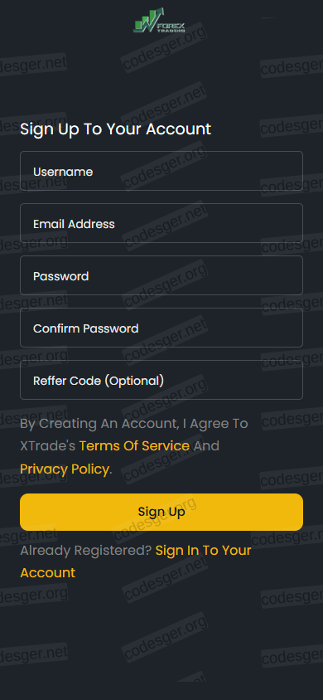Screen dimensions: 323x700
Task: Click the yellow Sign Up button
Action: (x=161, y=512)
